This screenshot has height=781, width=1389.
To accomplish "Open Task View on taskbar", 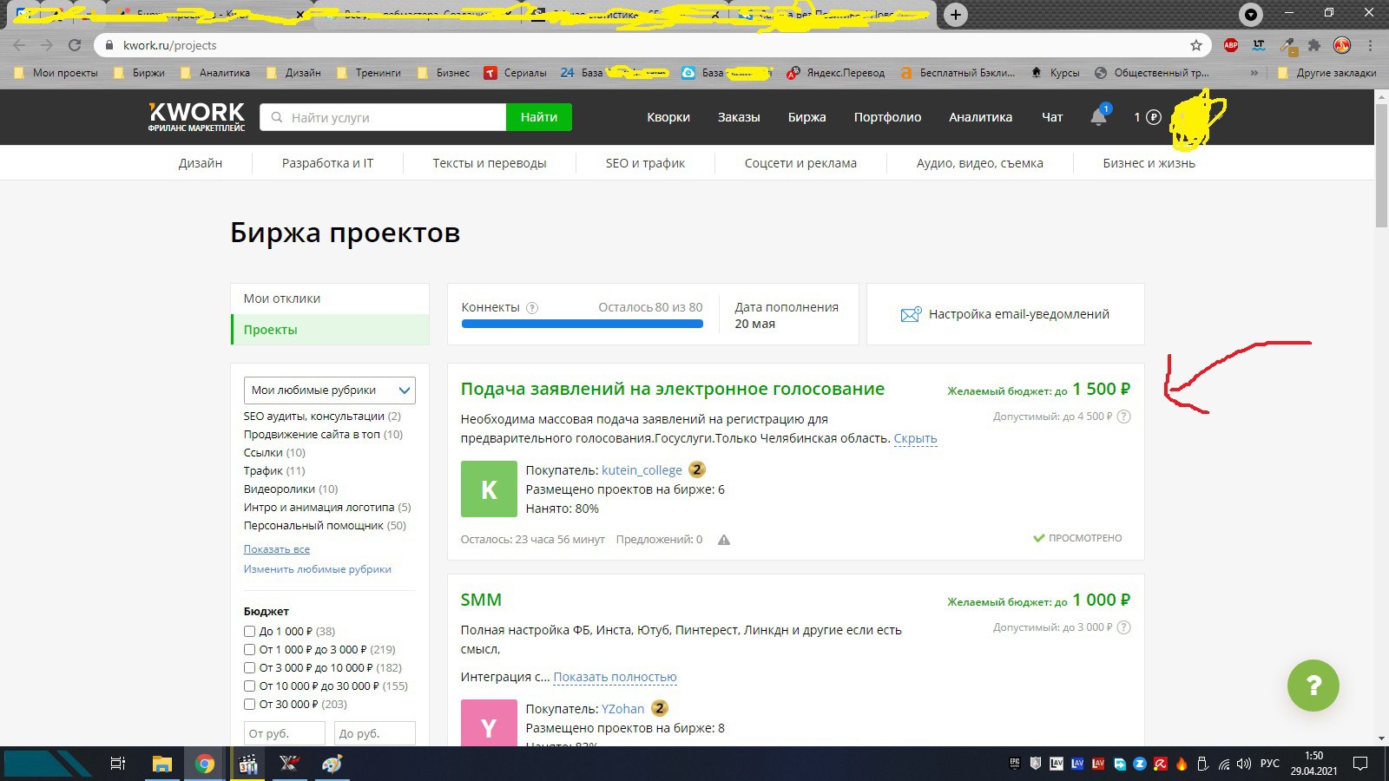I will pyautogui.click(x=118, y=764).
